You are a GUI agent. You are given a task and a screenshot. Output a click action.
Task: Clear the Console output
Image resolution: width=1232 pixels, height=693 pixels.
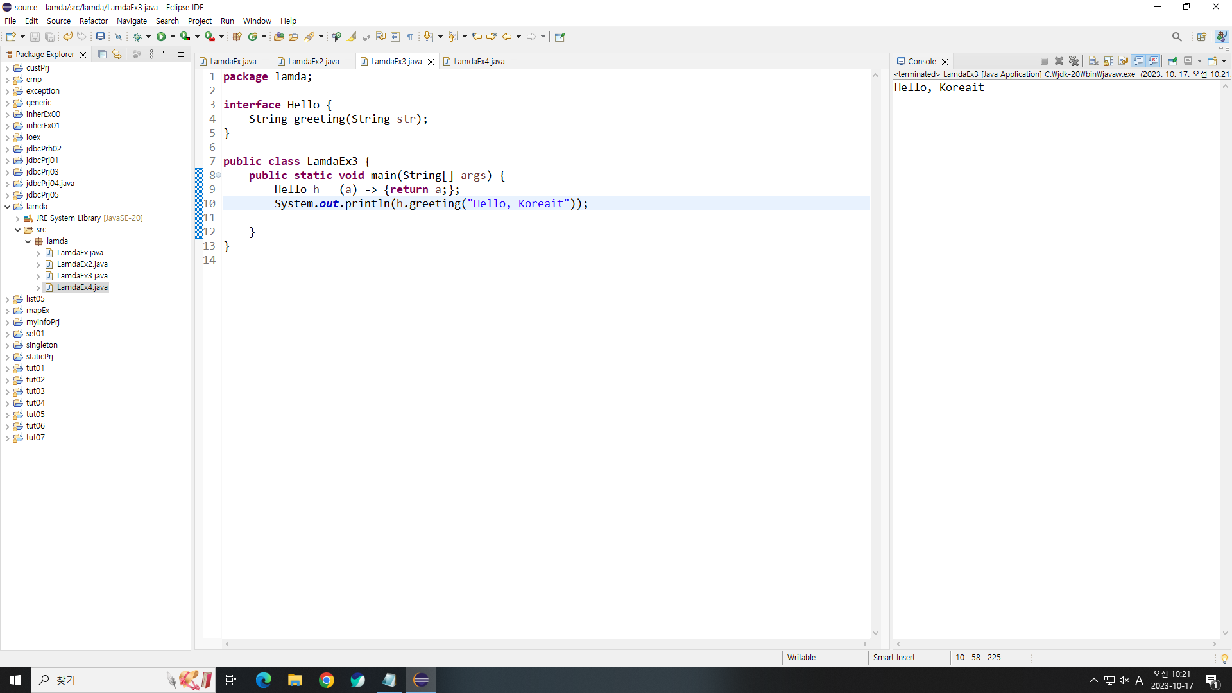tap(1093, 61)
